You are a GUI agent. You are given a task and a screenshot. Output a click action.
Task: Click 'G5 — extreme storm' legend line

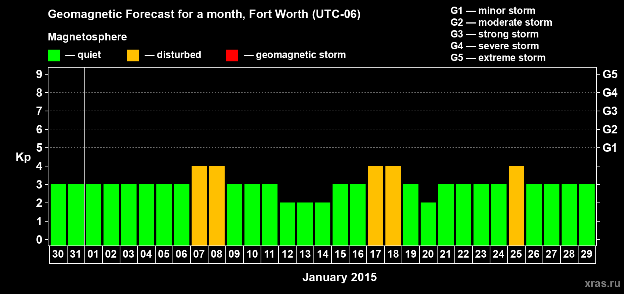pyautogui.click(x=498, y=58)
